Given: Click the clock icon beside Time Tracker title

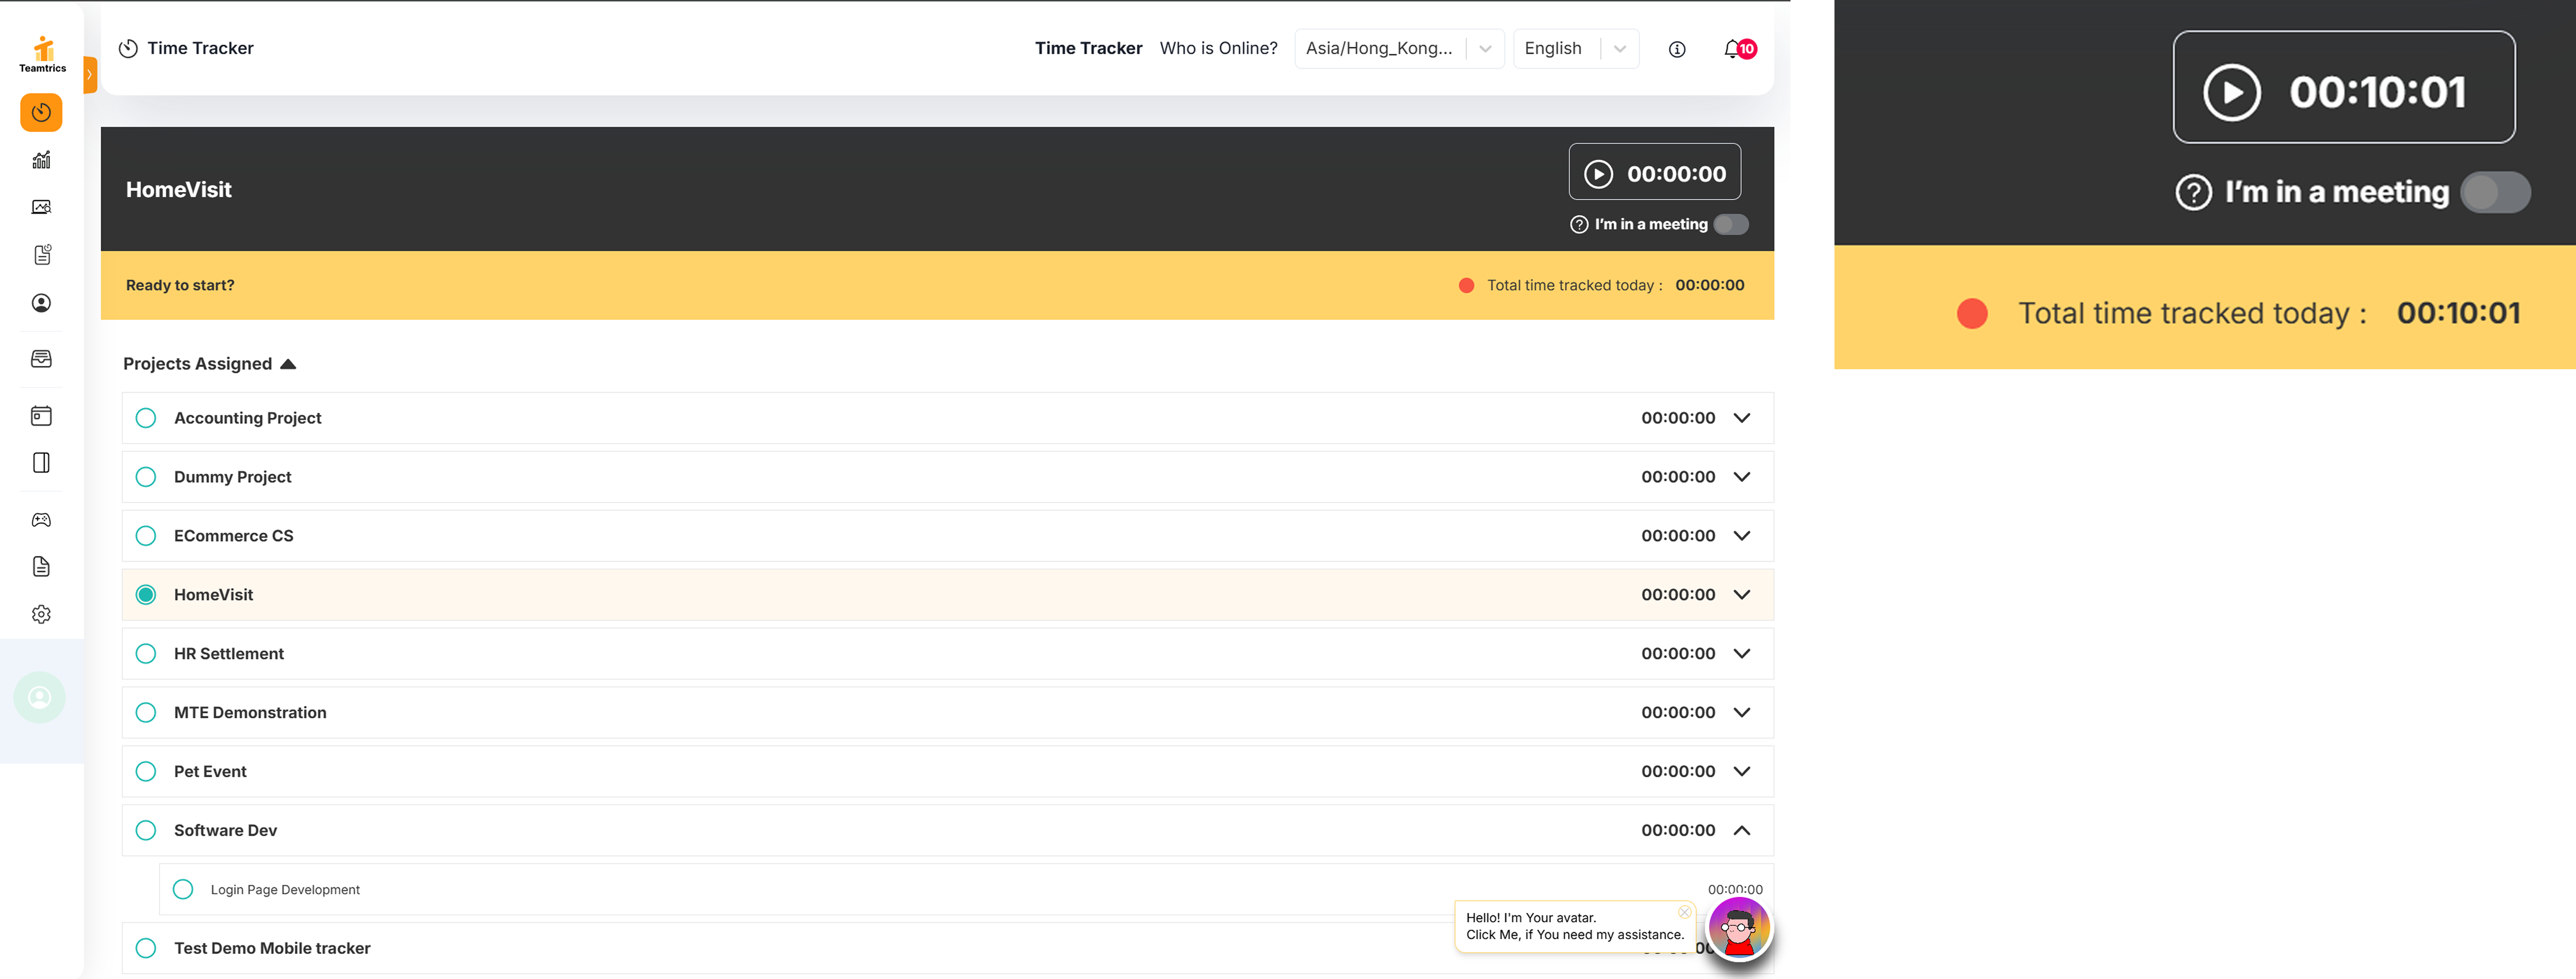Looking at the screenshot, I should tap(128, 48).
